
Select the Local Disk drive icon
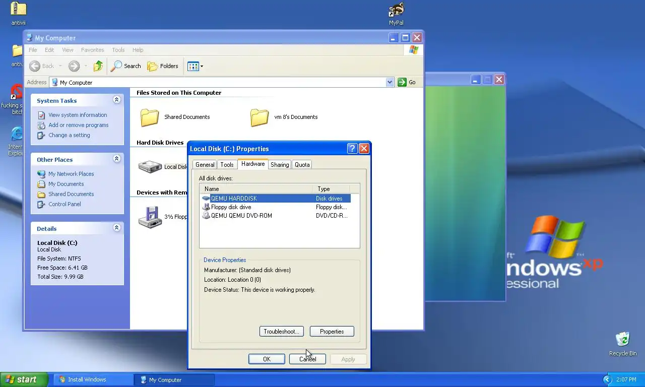click(x=150, y=167)
